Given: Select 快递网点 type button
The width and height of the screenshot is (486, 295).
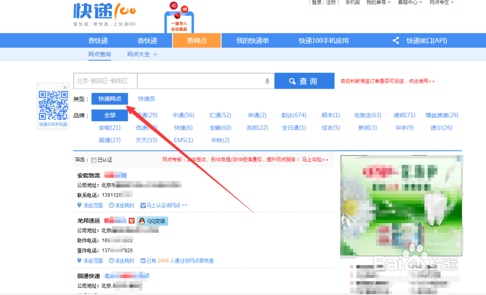Looking at the screenshot, I should (110, 99).
